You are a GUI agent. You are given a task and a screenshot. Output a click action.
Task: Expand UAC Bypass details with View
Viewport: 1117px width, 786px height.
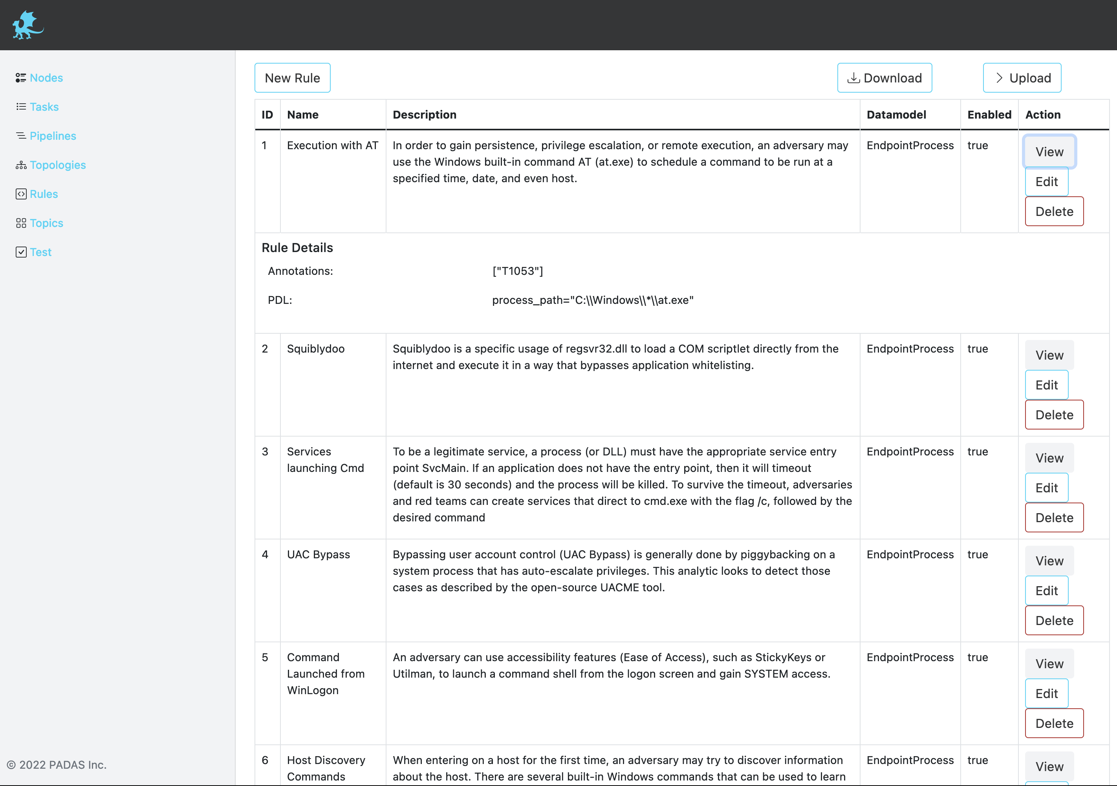point(1049,561)
